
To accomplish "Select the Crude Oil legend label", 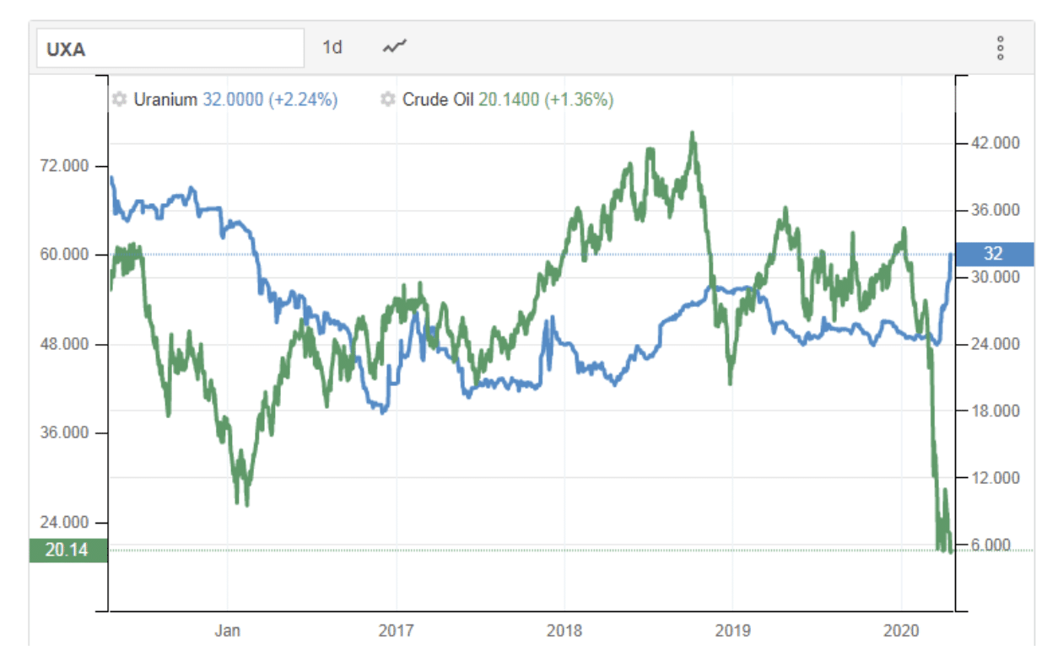I will tap(438, 99).
